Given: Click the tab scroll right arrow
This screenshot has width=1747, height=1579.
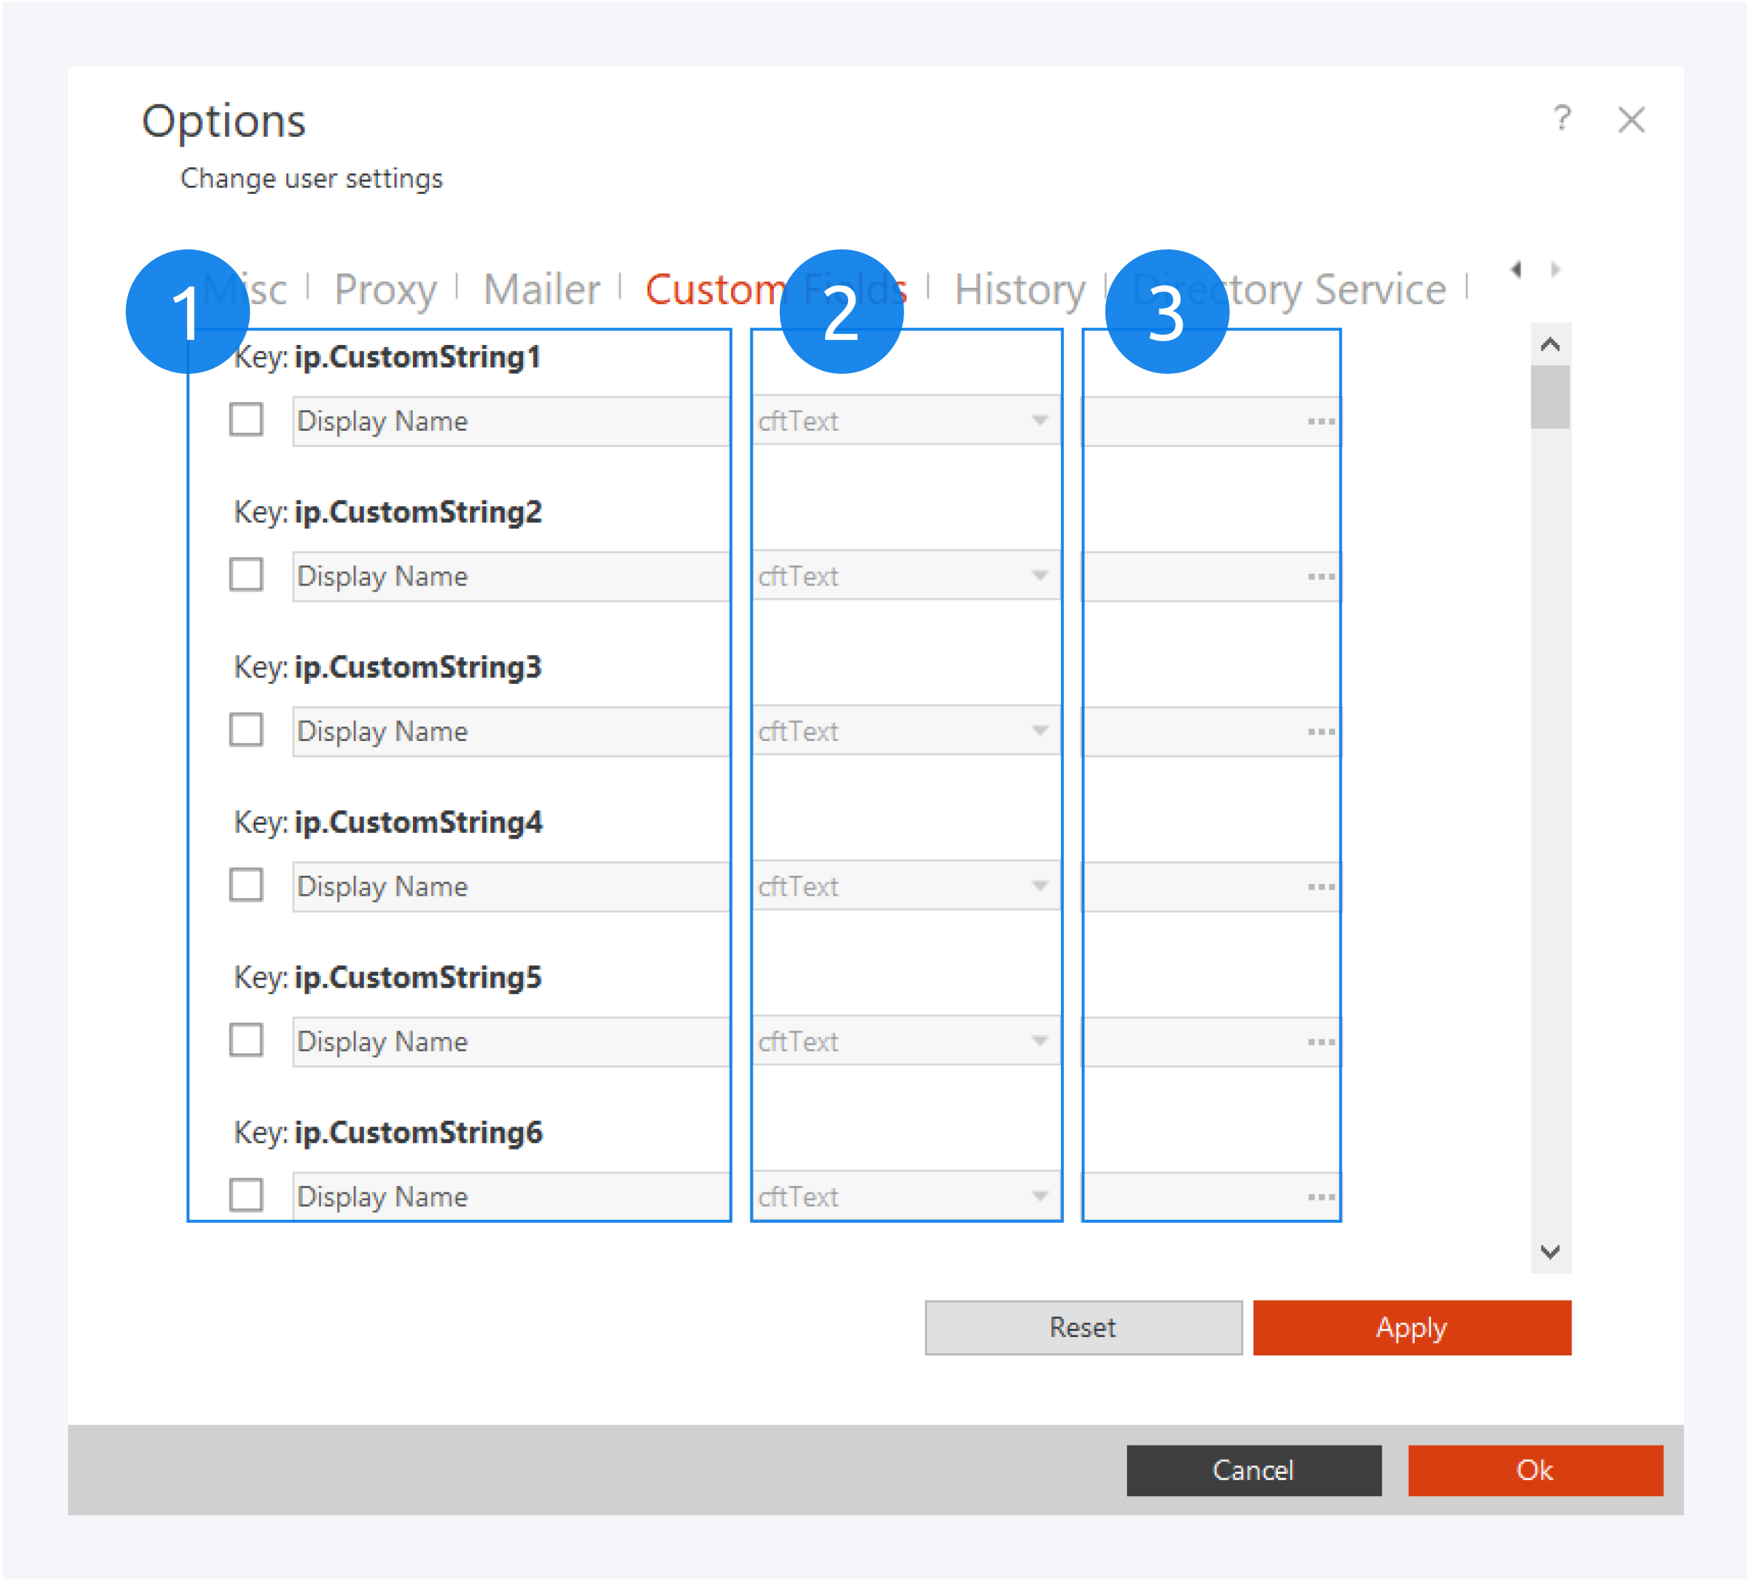Looking at the screenshot, I should [1555, 269].
